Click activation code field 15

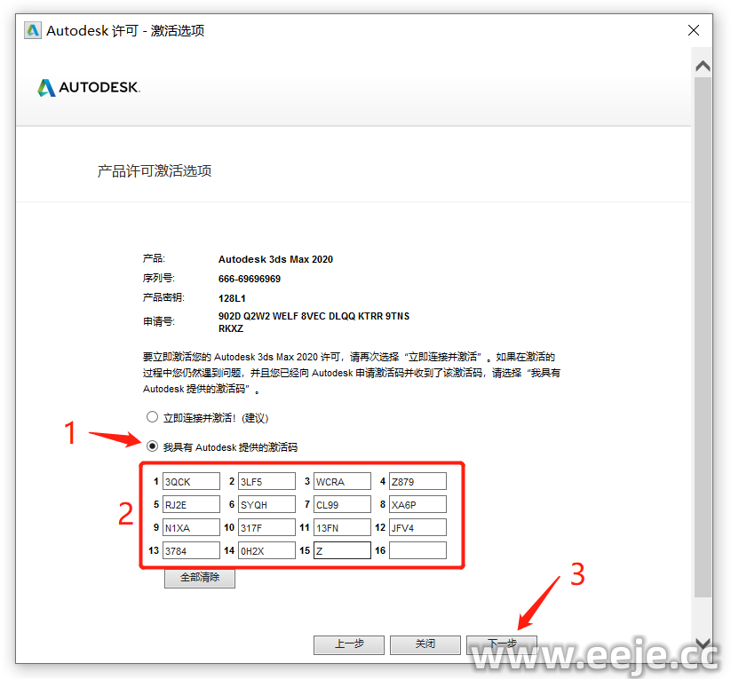tap(342, 550)
